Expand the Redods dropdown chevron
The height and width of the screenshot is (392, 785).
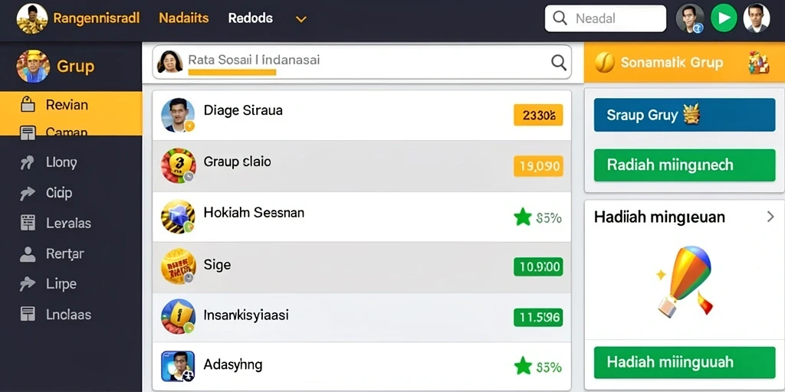[301, 19]
